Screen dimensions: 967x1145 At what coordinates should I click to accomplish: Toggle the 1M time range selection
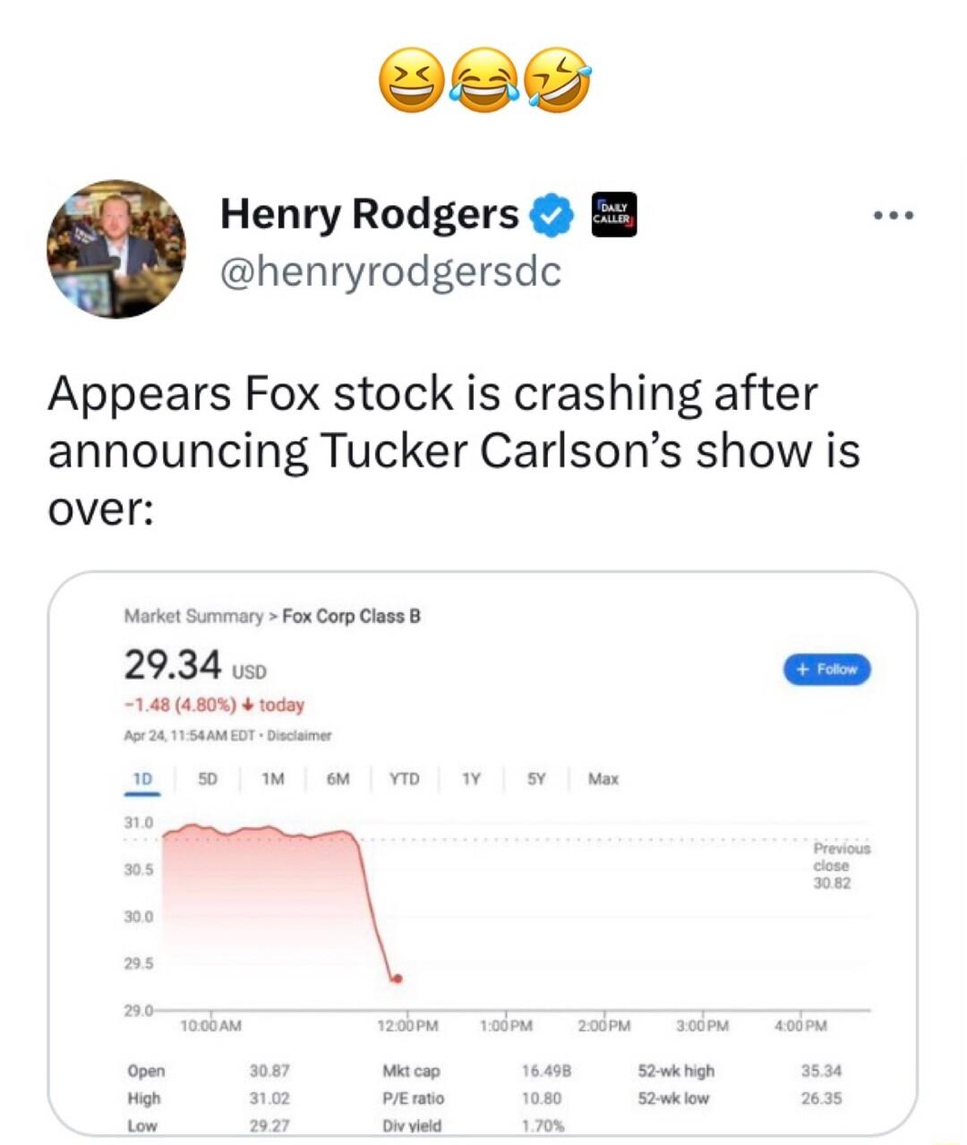coord(273,779)
